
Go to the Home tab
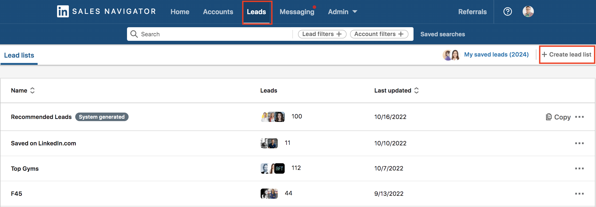(180, 12)
